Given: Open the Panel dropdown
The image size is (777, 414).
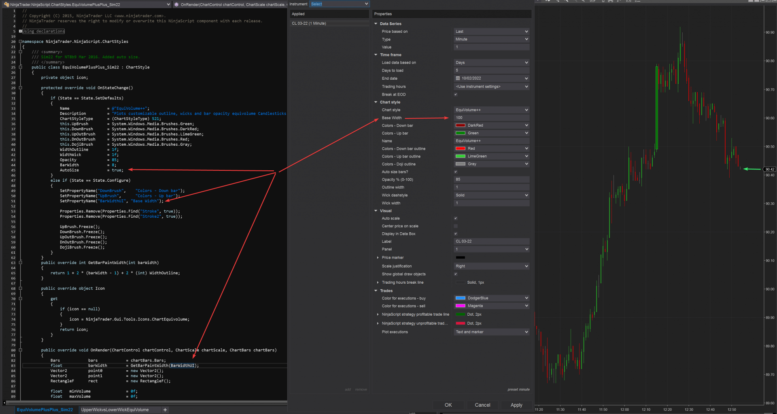Looking at the screenshot, I should (x=492, y=249).
